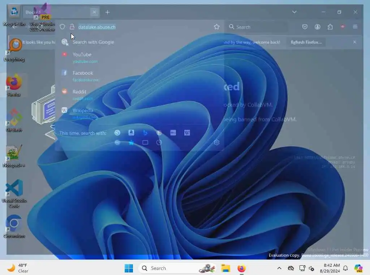
Task: Open File Explorer from the taskbar
Action: tap(225, 268)
